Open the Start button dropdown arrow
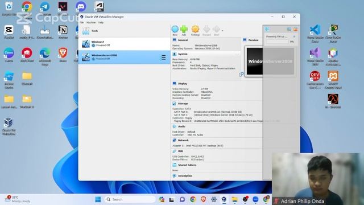 [x=222, y=31]
